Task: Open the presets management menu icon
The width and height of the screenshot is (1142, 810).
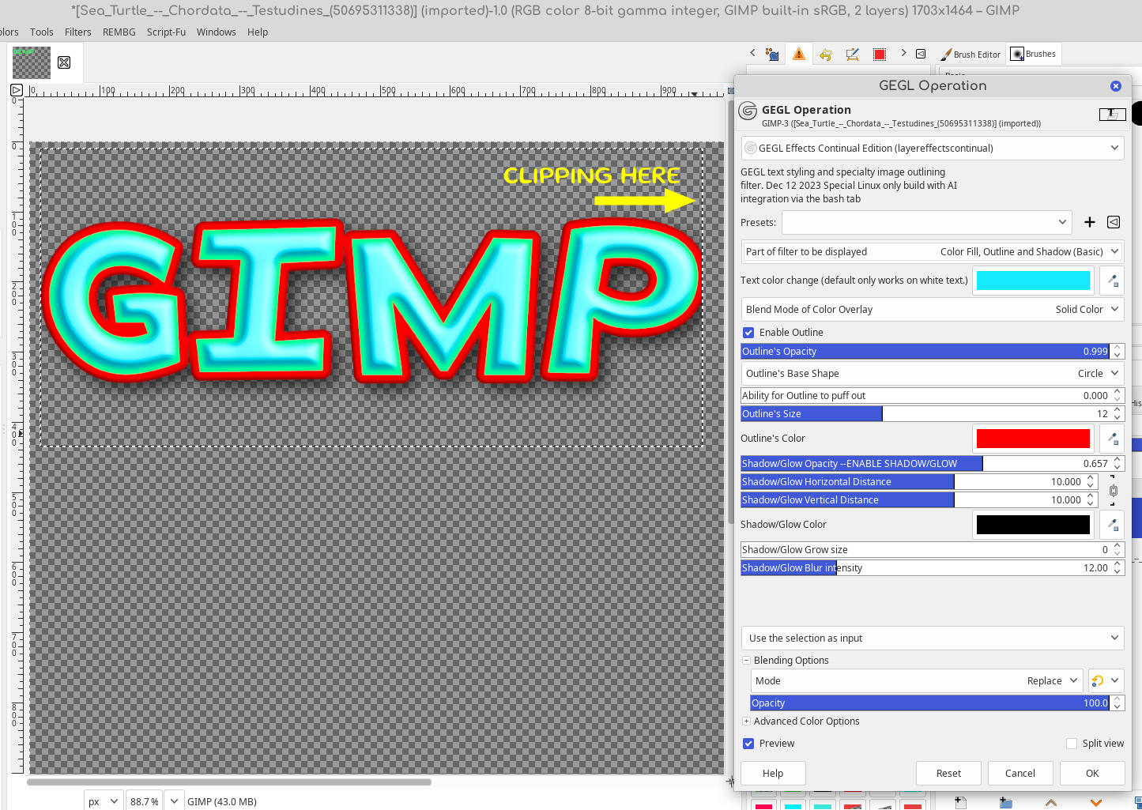Action: click(1114, 222)
